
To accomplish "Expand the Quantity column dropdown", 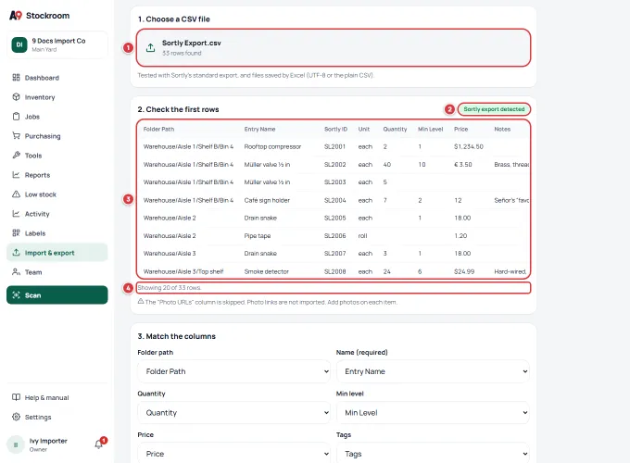I will (x=233, y=412).
